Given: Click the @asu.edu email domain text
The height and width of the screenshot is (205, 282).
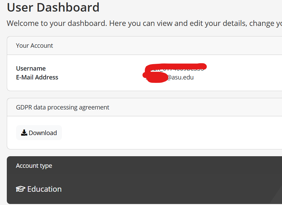Looking at the screenshot, I should 180,77.
